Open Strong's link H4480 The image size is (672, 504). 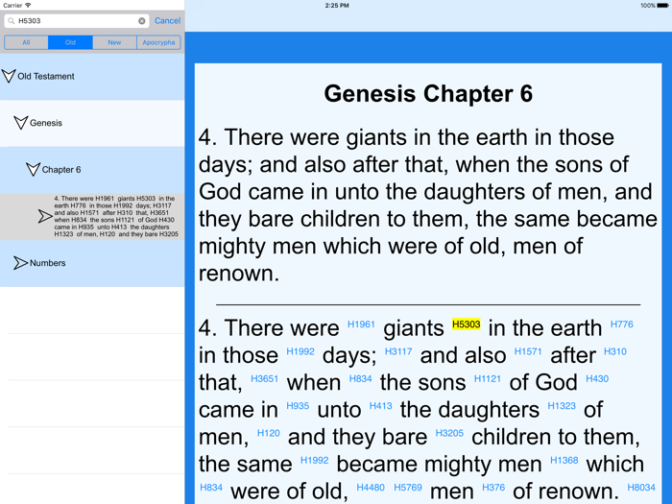click(x=371, y=488)
